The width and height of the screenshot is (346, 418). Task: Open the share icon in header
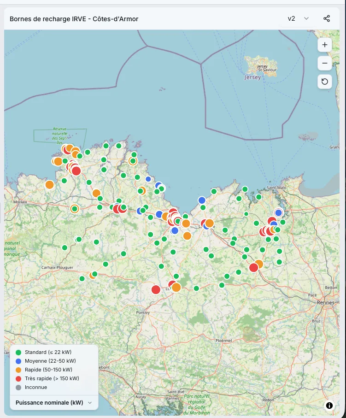click(327, 18)
